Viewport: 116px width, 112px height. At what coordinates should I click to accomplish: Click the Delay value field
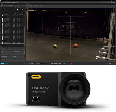pyautogui.click(x=76, y=64)
